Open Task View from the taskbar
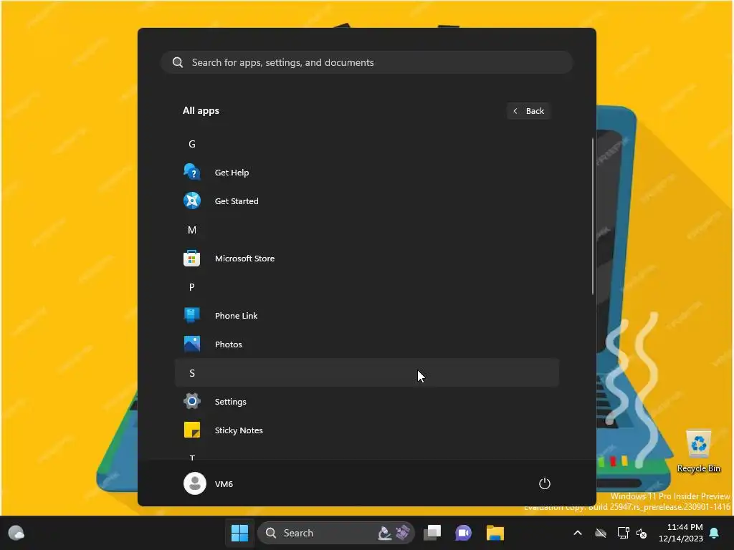The image size is (734, 550). [x=432, y=533]
